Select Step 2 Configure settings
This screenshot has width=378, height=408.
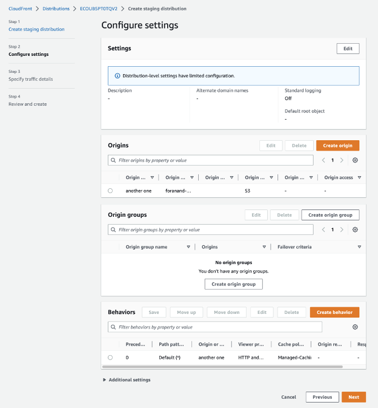[x=28, y=54]
